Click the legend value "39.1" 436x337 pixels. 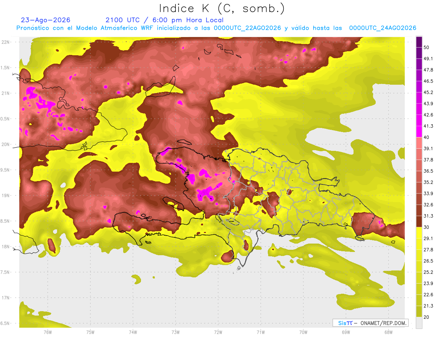click(428, 148)
